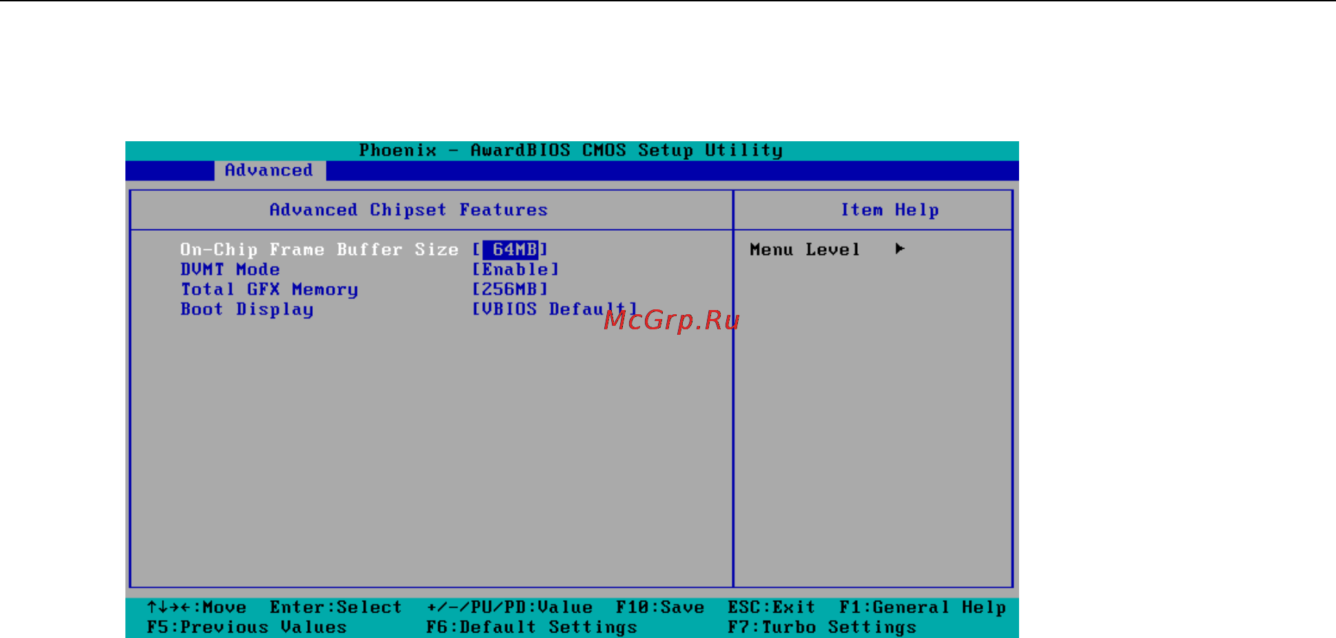
Task: Click the arrow keys Move hint
Action: click(x=196, y=607)
